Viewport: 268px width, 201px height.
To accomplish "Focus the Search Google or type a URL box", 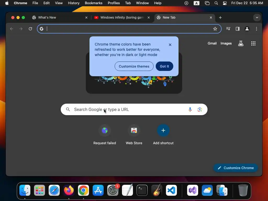I will pos(134,109).
